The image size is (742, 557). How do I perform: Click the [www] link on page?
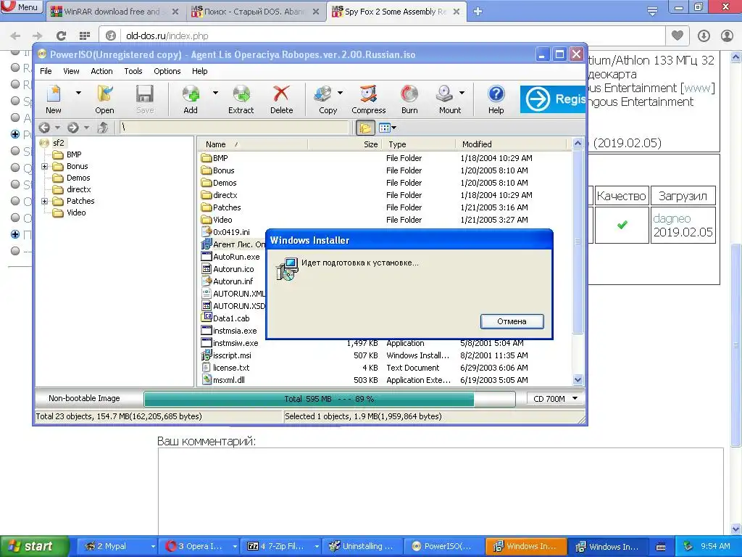(697, 88)
